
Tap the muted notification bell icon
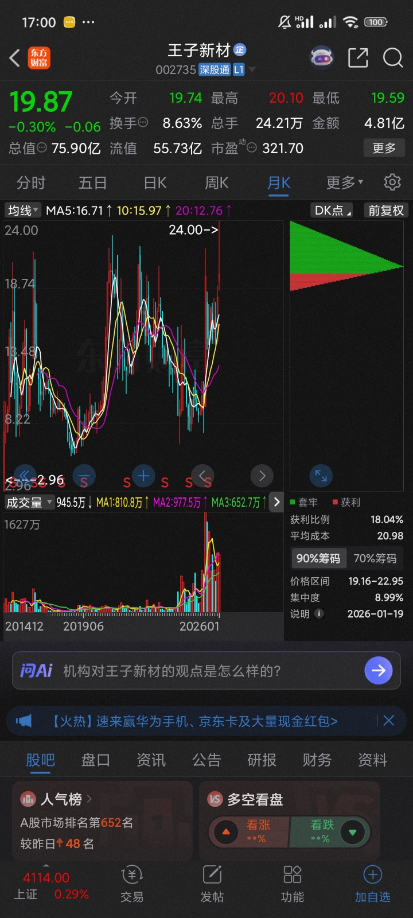[285, 22]
